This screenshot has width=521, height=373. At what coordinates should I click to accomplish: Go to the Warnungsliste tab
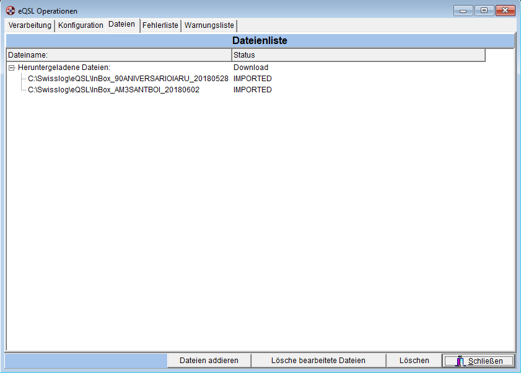tap(209, 25)
